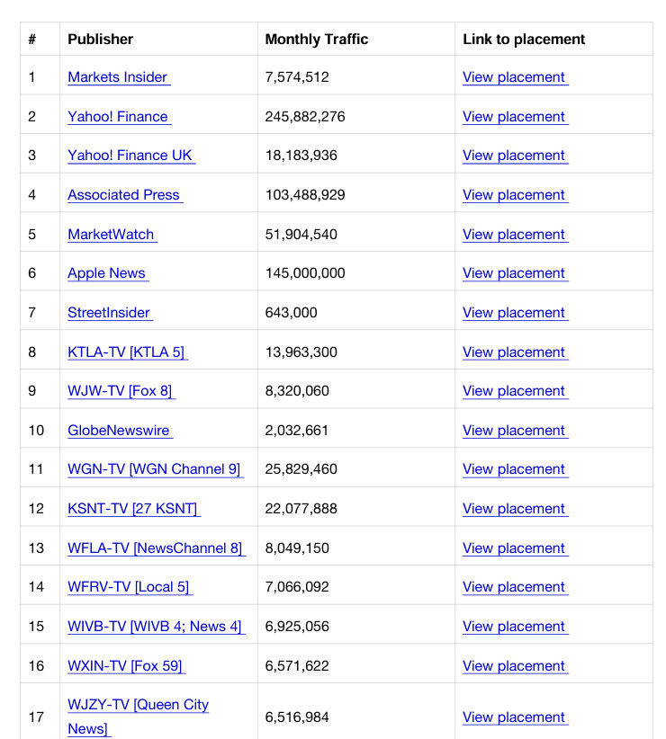View placement for Yahoo! Finance UK row

(515, 155)
